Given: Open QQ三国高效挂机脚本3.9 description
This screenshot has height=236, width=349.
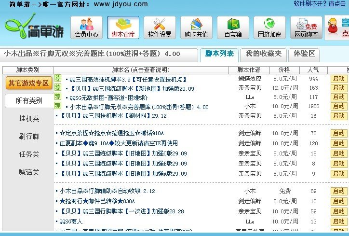Looking at the screenshot, I should pos(128,80).
